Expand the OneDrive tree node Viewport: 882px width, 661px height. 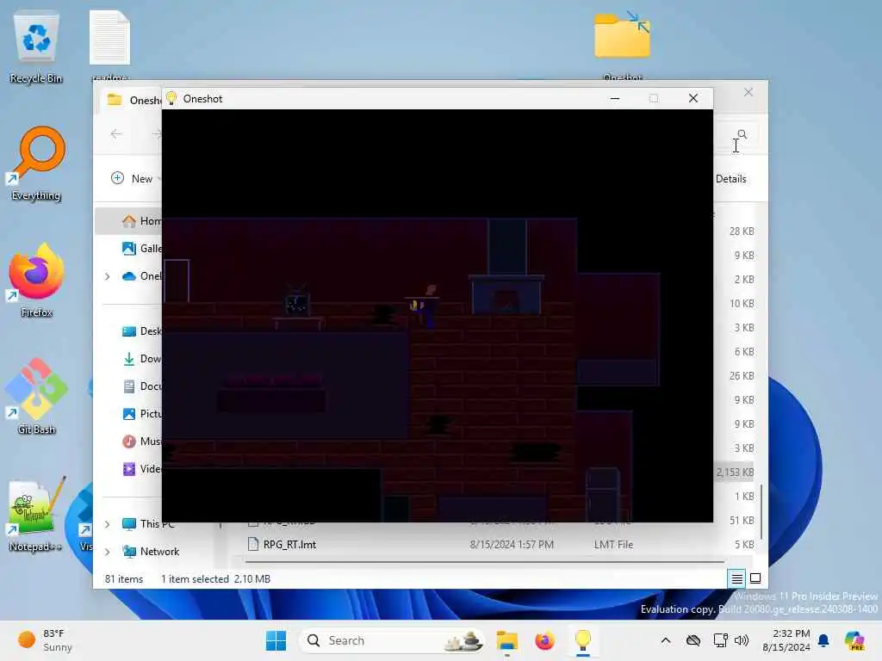coord(107,276)
